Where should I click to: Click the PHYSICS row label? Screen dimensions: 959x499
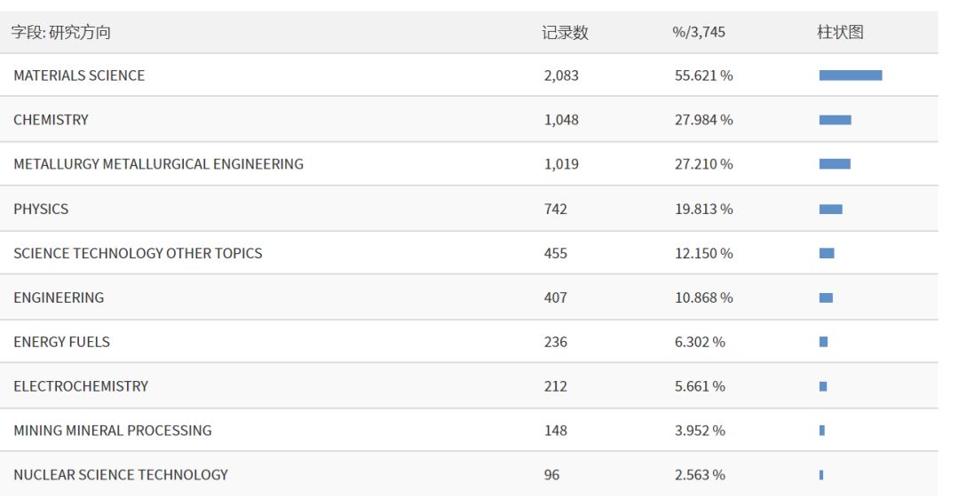click(x=41, y=209)
